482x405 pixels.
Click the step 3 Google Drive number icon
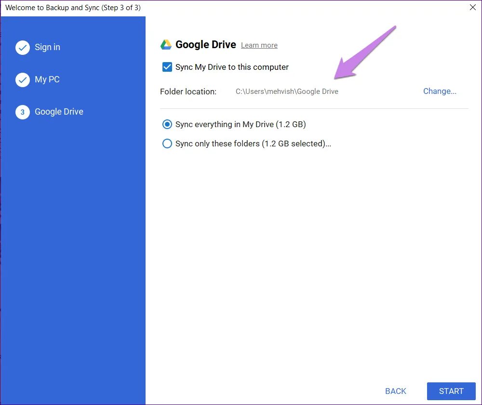(23, 112)
